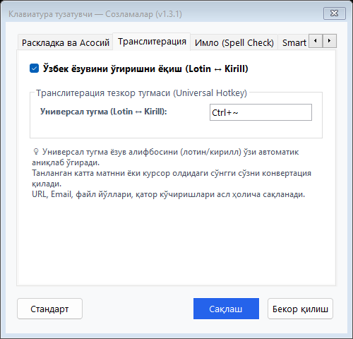The width and height of the screenshot is (353, 339).
Task: Click the Универсал тугма (Lotin ↔ Kirill) label
Action: (x=104, y=112)
